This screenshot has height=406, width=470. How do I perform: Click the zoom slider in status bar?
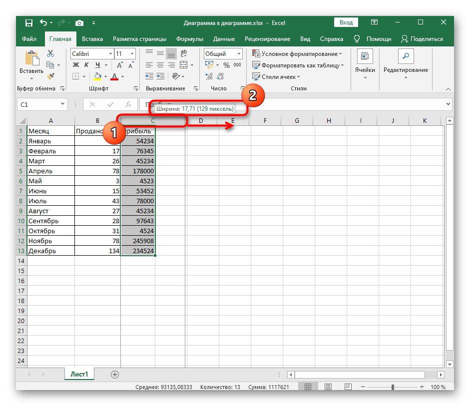pos(393,387)
